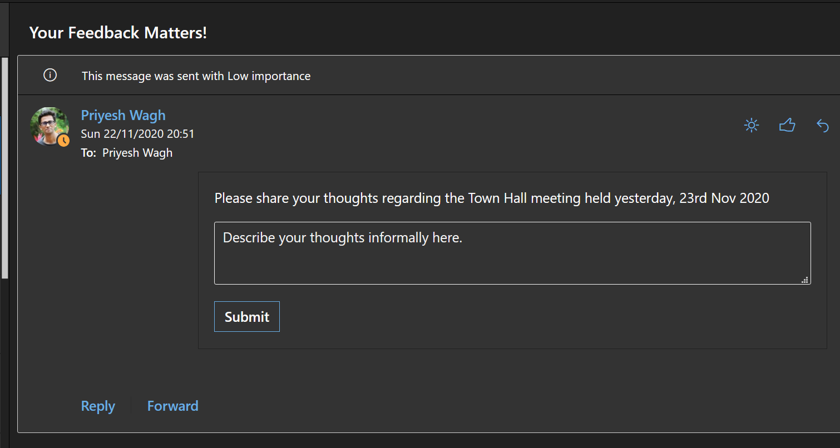Click the resize grip of the thoughts text box
This screenshot has height=448, width=840.
804,280
